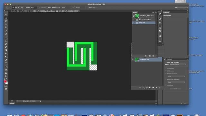Viewport: 206px width, 116px height.
Task: Select 3D Volume radio option
Action: point(166,85)
